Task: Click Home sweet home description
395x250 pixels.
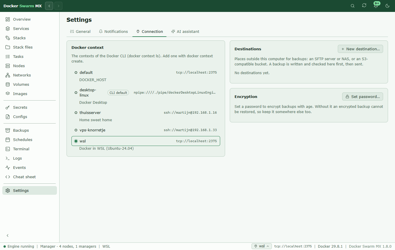Action: 96,120
